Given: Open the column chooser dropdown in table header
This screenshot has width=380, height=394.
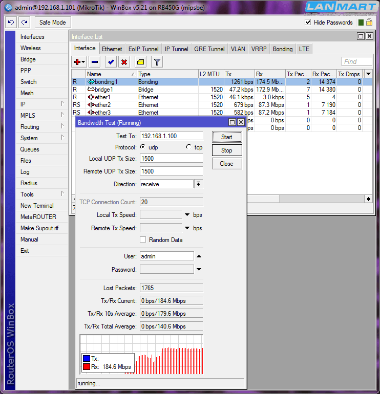Looking at the screenshot, I should pos(368,74).
